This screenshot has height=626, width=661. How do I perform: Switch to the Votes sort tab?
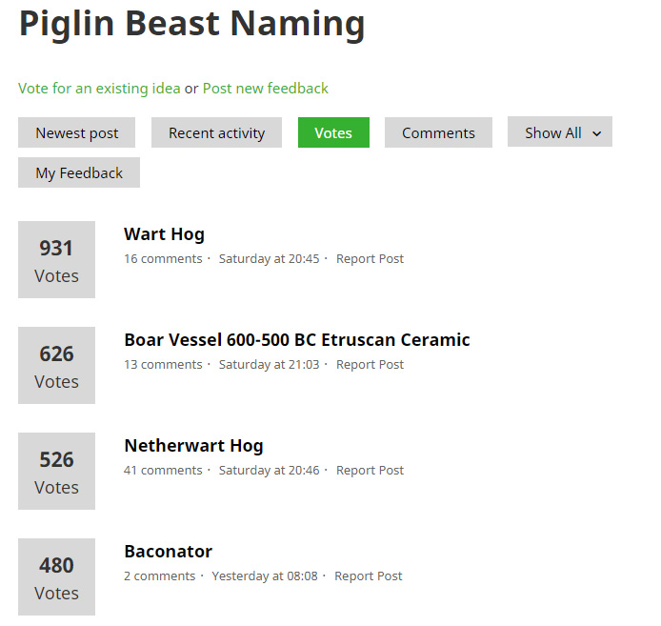[x=333, y=132]
